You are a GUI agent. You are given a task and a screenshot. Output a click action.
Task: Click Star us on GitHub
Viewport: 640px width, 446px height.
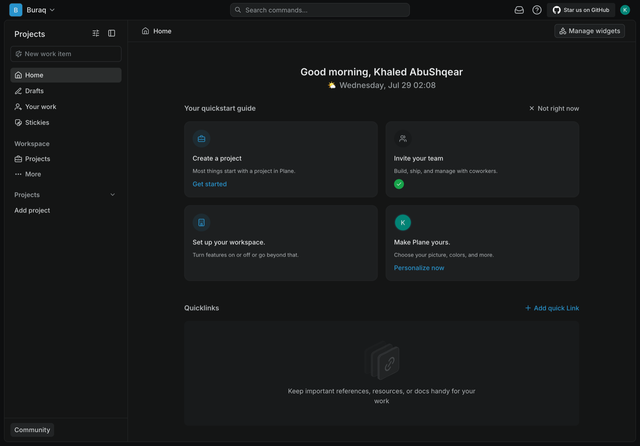[x=581, y=10]
